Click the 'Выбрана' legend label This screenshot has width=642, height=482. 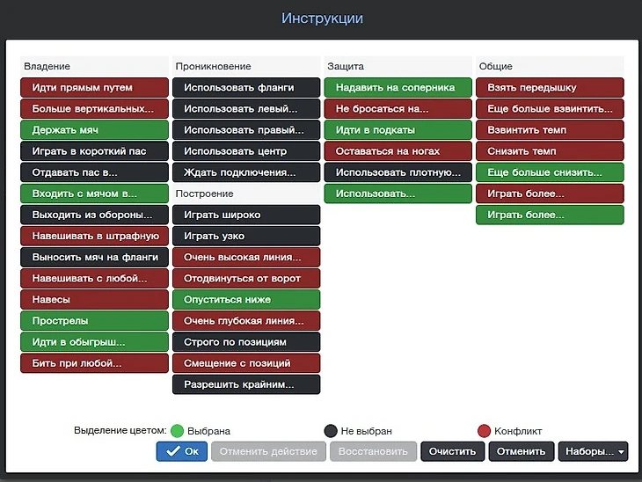tap(208, 431)
